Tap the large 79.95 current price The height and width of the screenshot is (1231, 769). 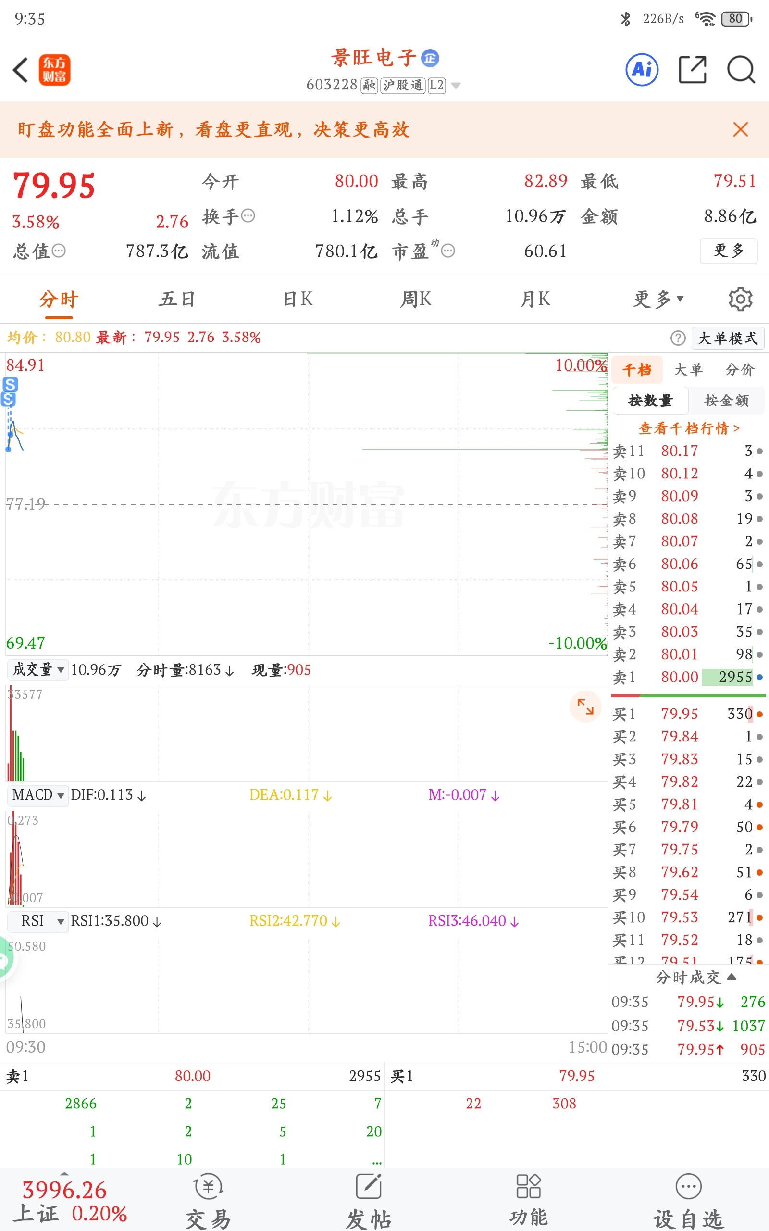(54, 185)
